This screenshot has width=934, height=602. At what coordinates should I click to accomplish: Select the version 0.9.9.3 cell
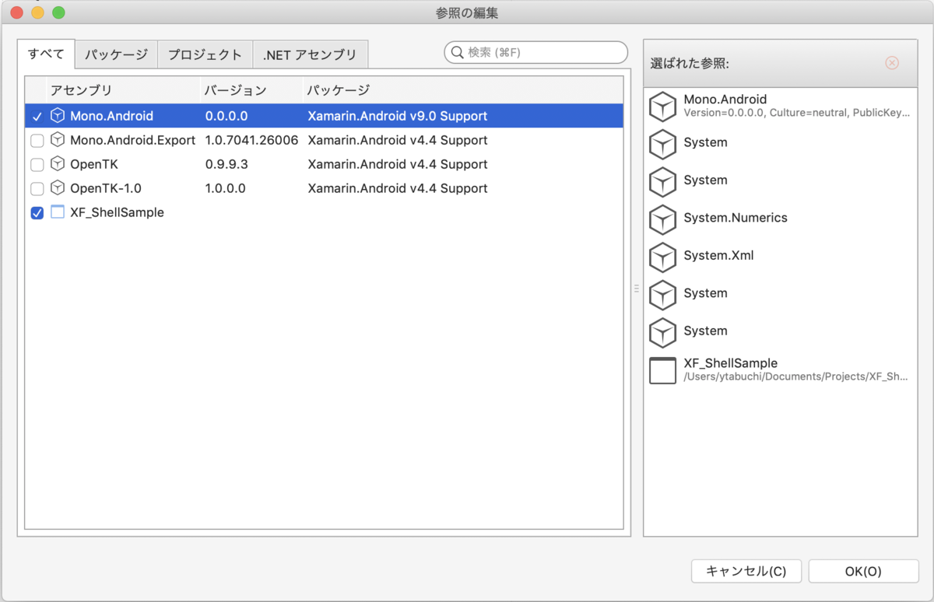[x=226, y=164]
